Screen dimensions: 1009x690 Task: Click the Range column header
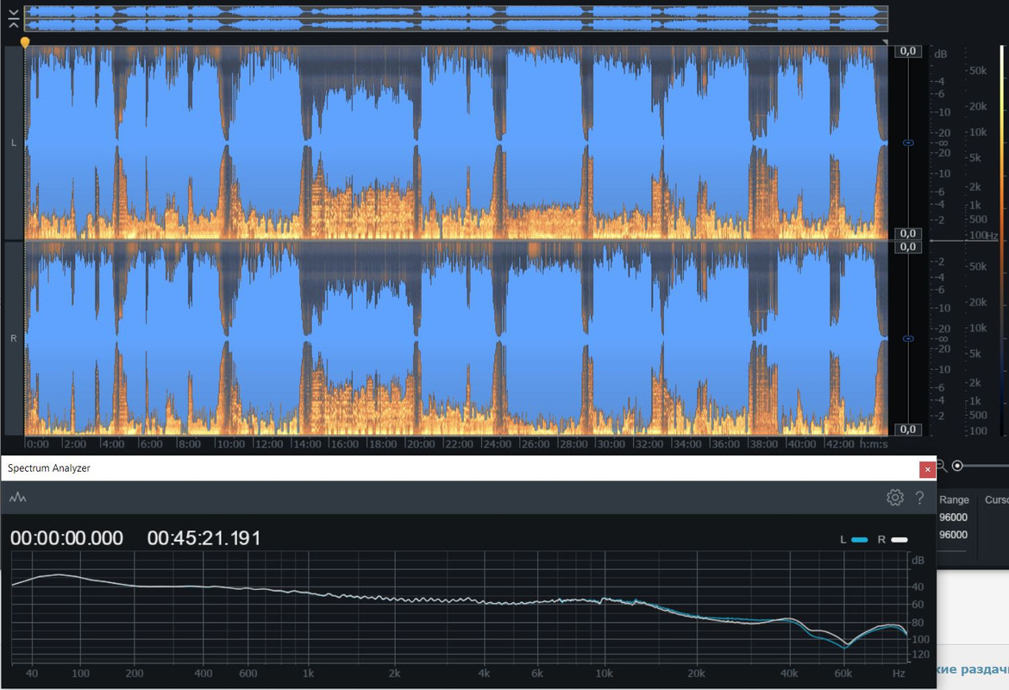click(x=954, y=499)
